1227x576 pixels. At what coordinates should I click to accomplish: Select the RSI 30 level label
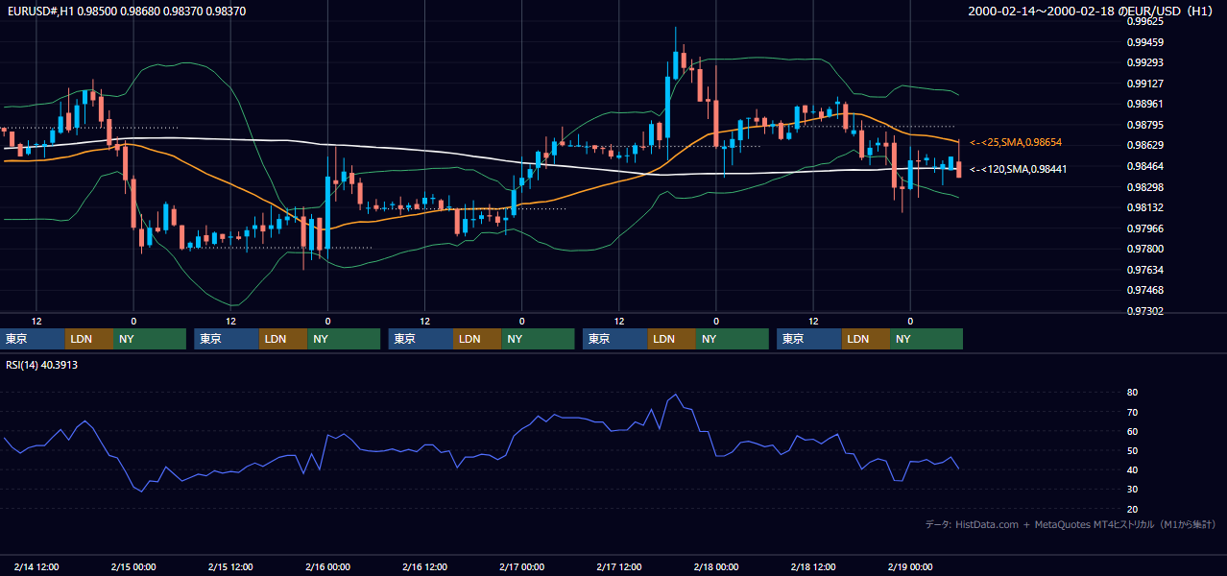click(x=1133, y=490)
